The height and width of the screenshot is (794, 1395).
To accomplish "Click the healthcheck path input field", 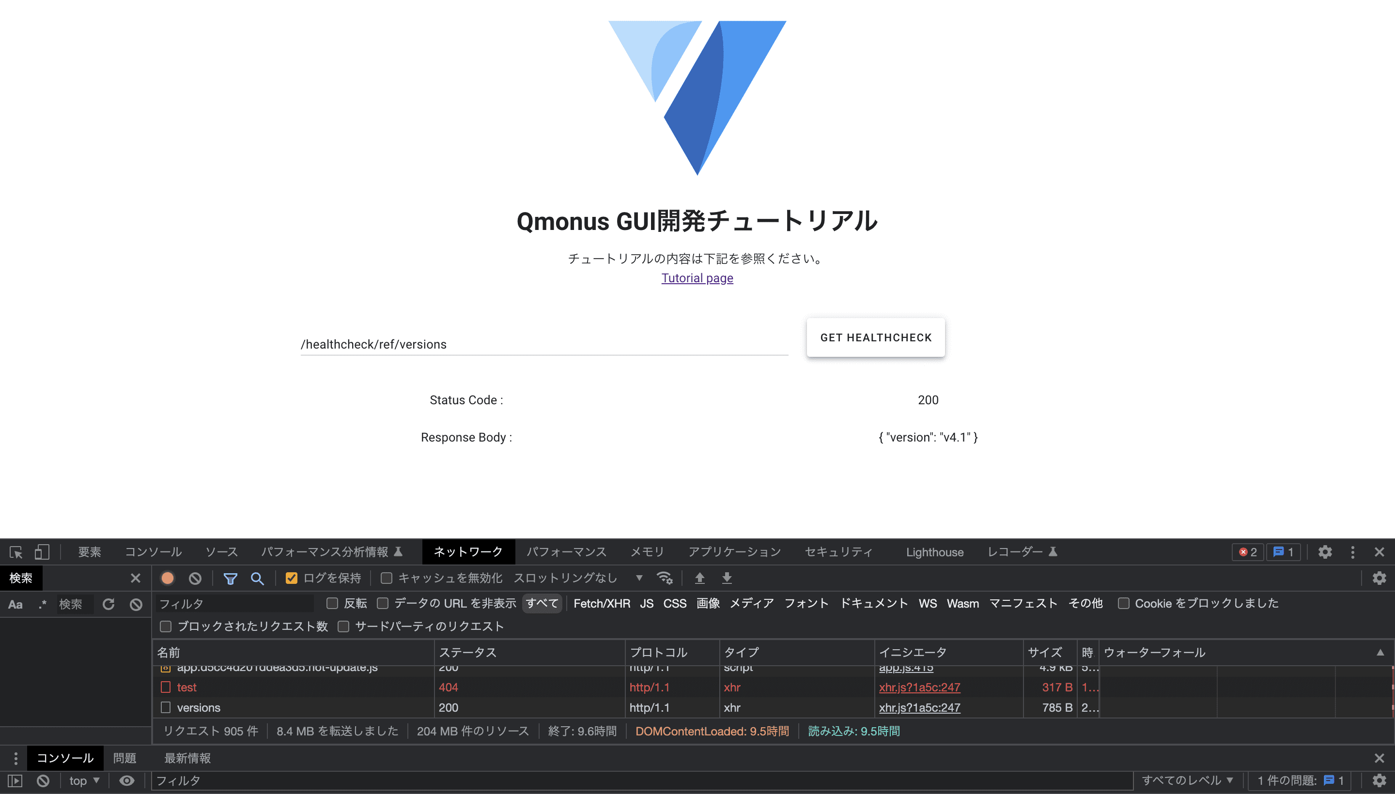I will [x=543, y=344].
